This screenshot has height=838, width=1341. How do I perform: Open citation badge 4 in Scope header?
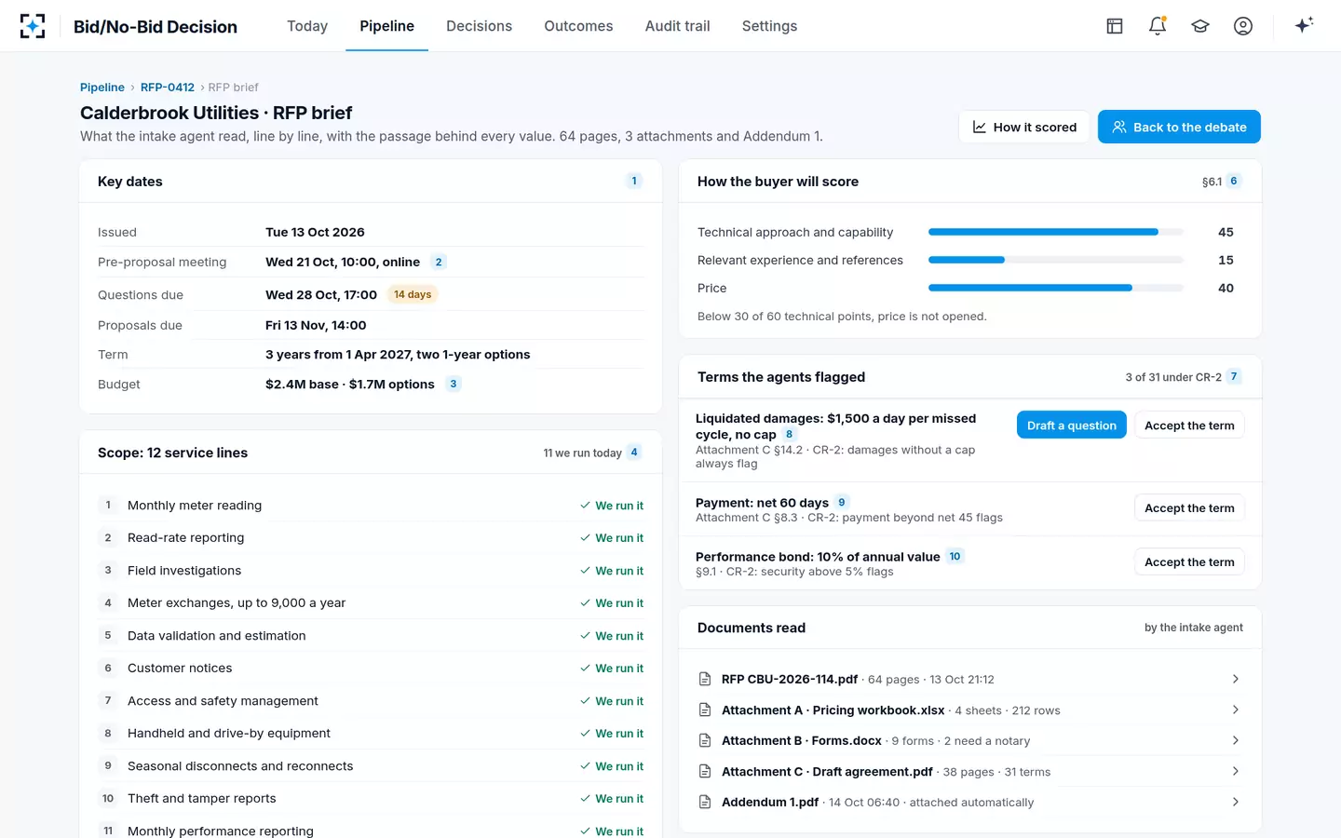click(634, 453)
